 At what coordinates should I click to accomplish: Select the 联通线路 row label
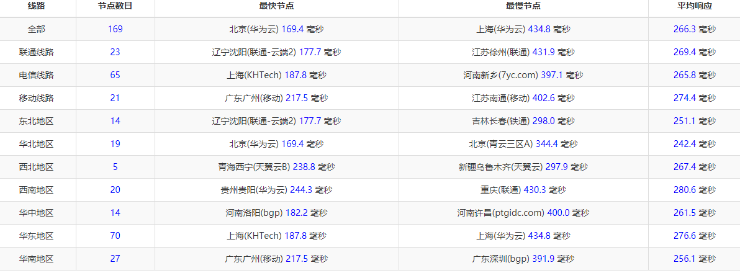(37, 52)
